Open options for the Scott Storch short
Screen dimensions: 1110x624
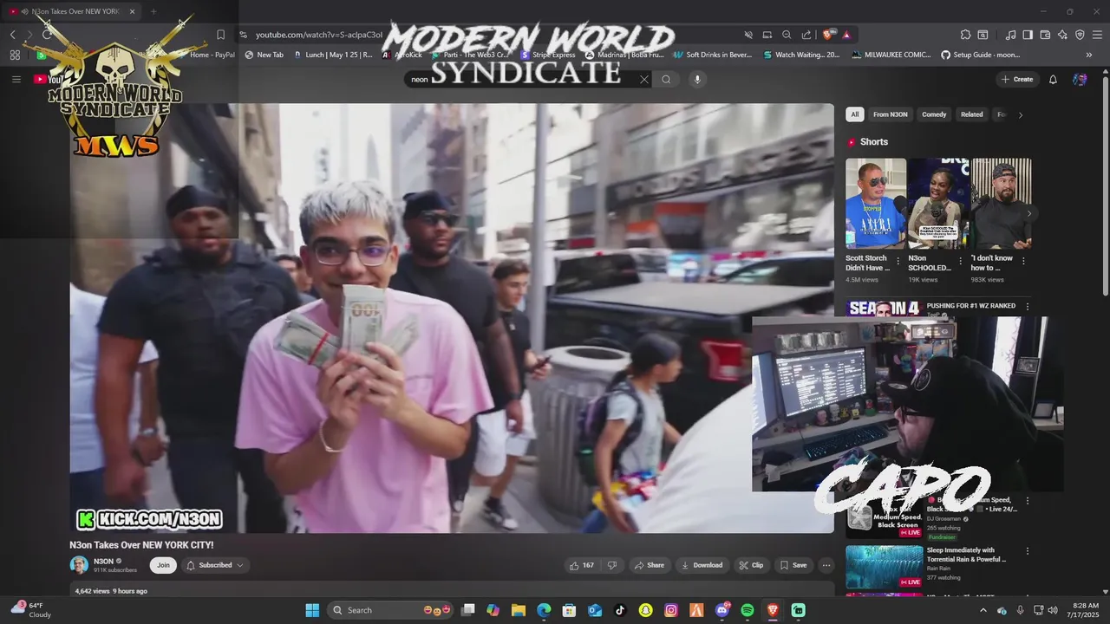click(x=898, y=260)
